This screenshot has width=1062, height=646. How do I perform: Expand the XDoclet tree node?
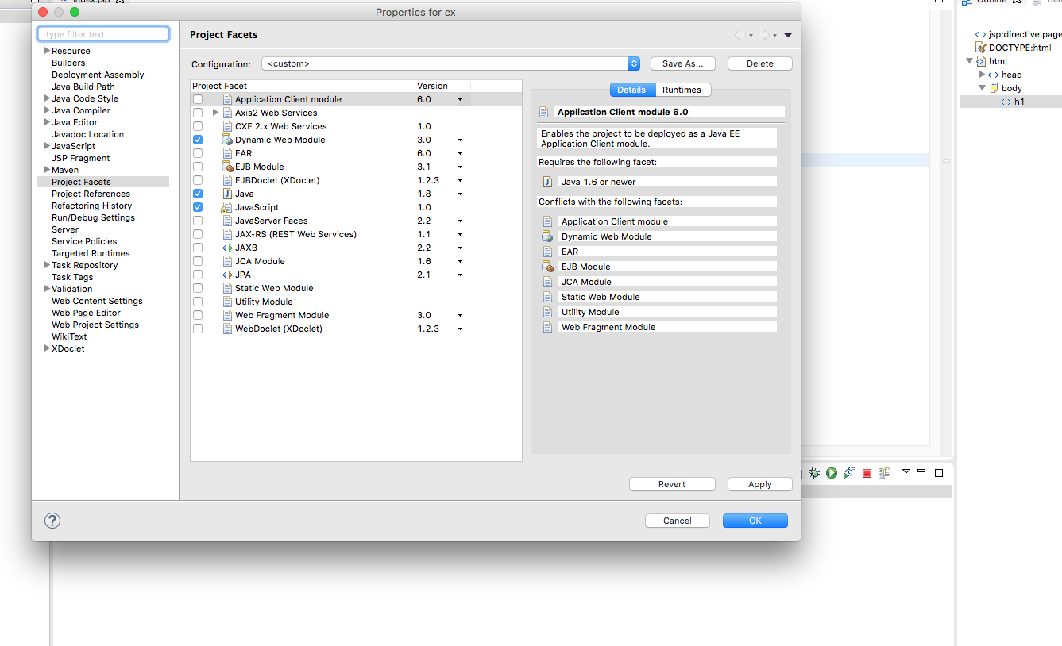point(48,348)
